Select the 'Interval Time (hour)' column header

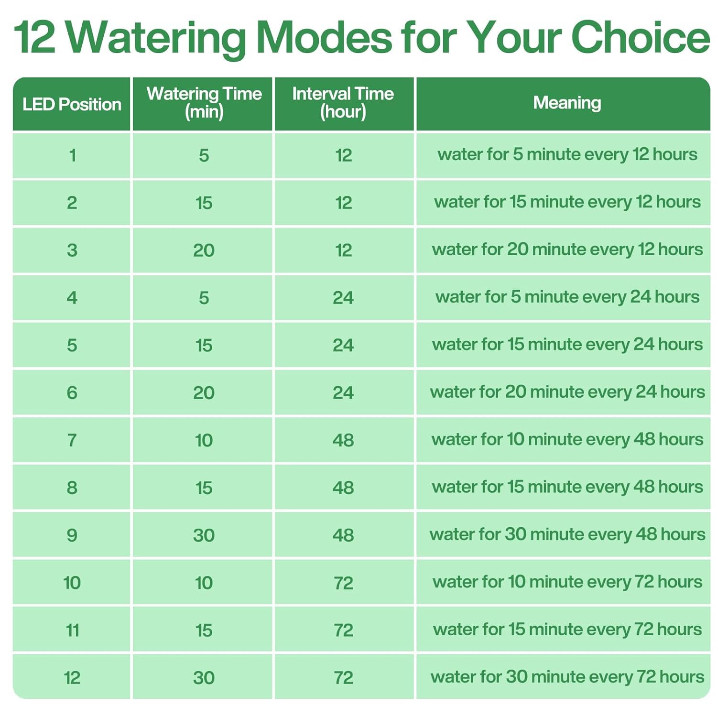[343, 103]
